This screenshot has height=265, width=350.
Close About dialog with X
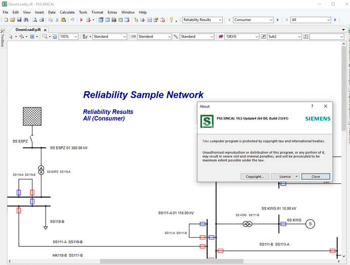coord(326,106)
